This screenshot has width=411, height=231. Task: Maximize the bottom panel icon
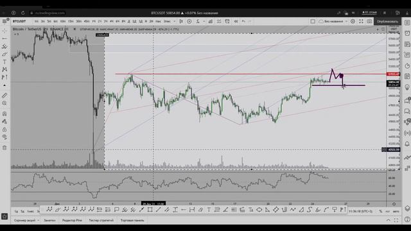point(396,221)
